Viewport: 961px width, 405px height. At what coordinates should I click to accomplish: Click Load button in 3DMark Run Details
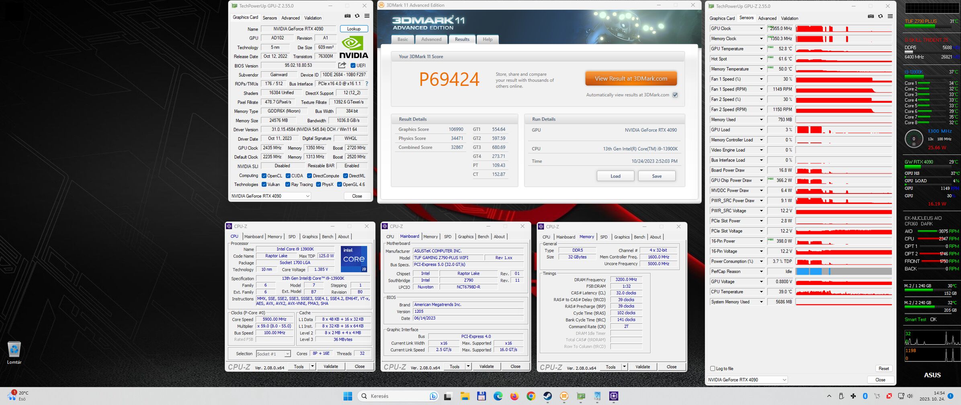pyautogui.click(x=615, y=176)
